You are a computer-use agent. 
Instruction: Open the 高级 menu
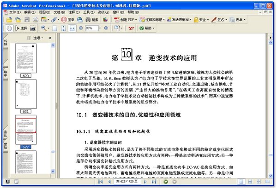(x=103, y=12)
